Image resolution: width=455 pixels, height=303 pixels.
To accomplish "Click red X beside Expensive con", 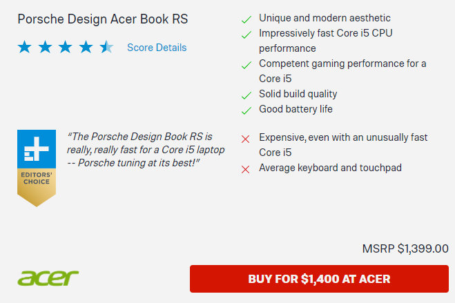I will [245, 139].
